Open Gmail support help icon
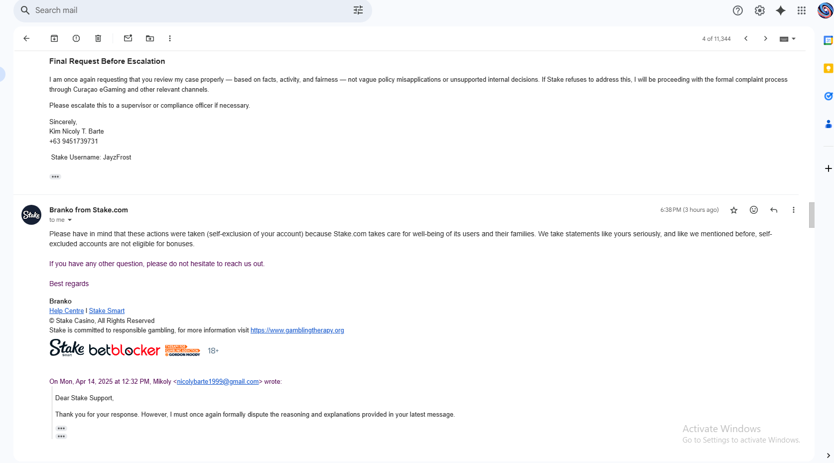The height and width of the screenshot is (463, 834). [x=738, y=10]
